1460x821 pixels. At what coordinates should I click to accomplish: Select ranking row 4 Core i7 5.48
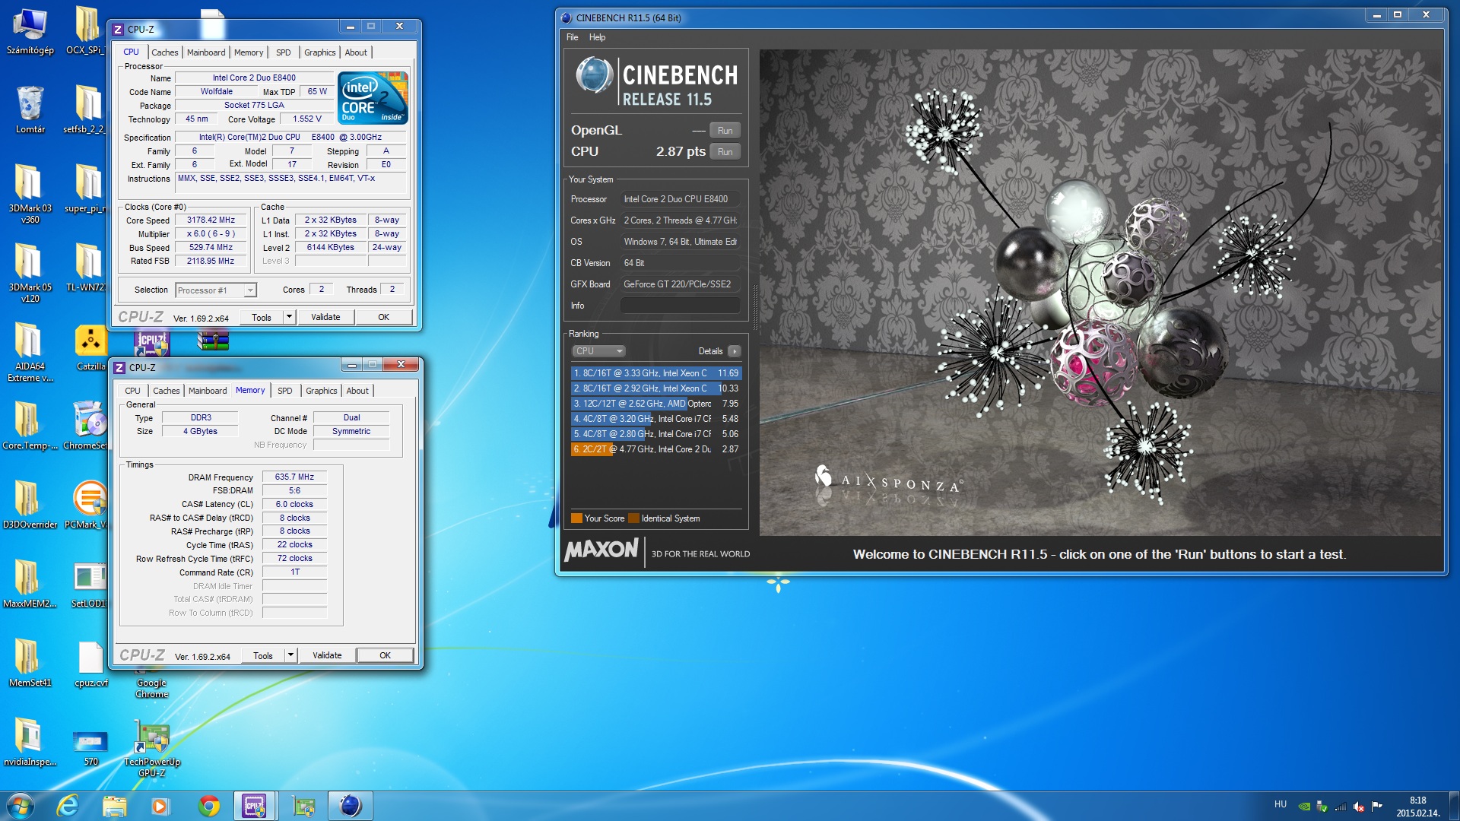tap(656, 419)
